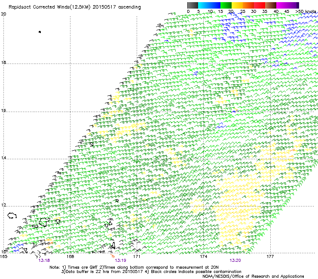Click the longitude label '174'
318x279 pixels.
(x=204, y=257)
